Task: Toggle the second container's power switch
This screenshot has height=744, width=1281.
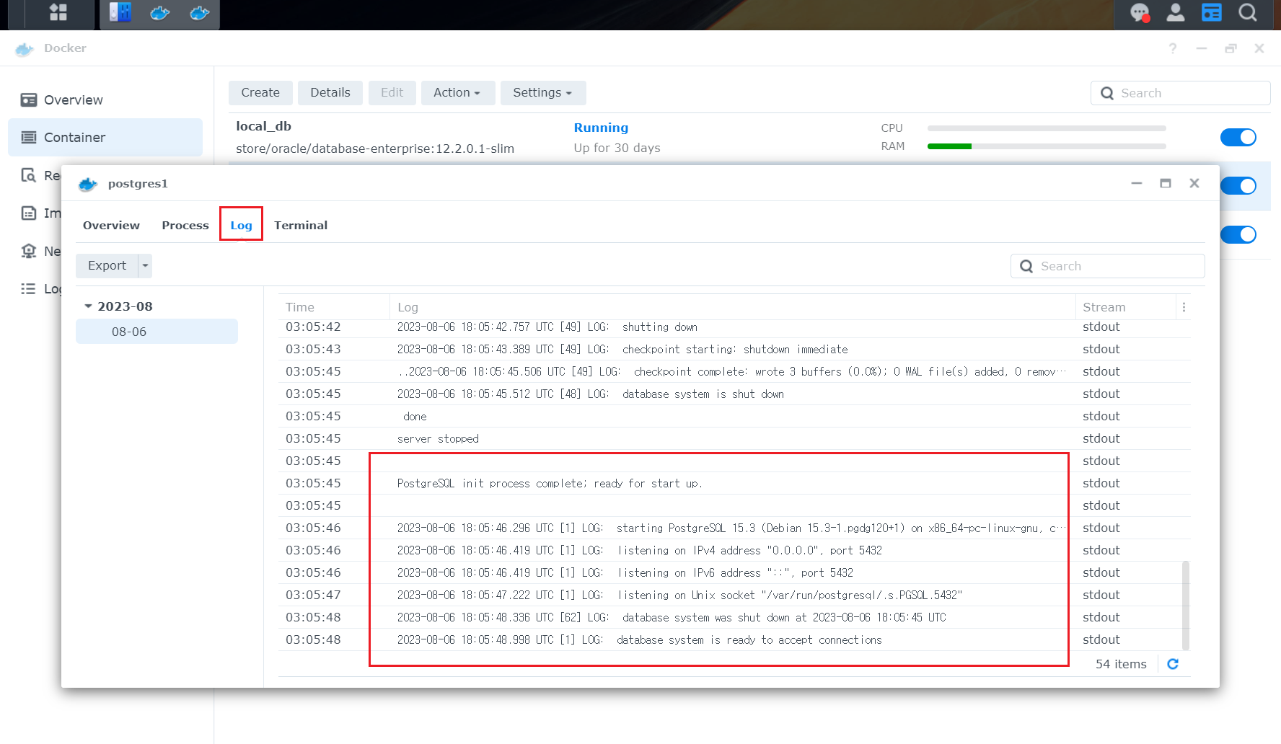Action: (x=1238, y=185)
